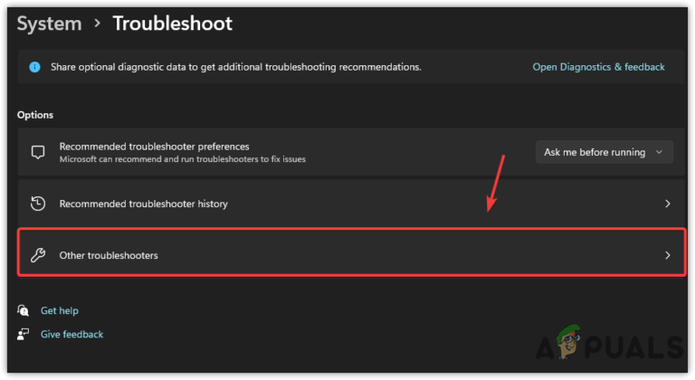Open the Recommended troubleshooter history row
Screen dimensions: 695x380
coord(351,204)
